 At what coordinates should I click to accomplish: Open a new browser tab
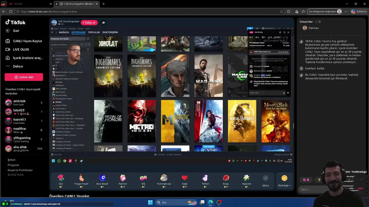click(x=103, y=4)
